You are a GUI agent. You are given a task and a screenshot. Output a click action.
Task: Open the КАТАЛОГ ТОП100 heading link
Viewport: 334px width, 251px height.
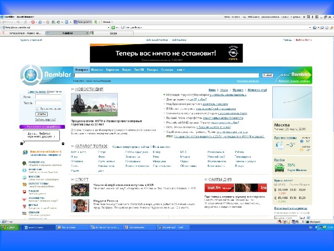(x=91, y=146)
